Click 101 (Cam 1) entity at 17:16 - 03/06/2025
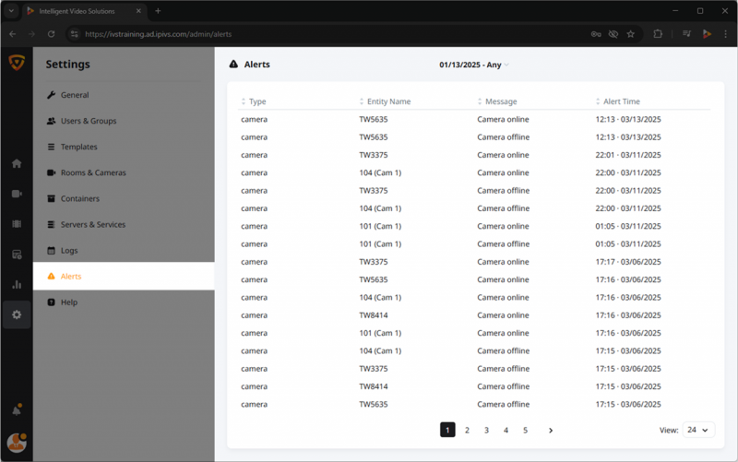Screen dimensions: 738x462 coord(380,333)
